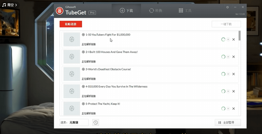The width and height of the screenshot is (262, 134).
Task: Click the download list vertical scrollbar
Action: [240, 36]
